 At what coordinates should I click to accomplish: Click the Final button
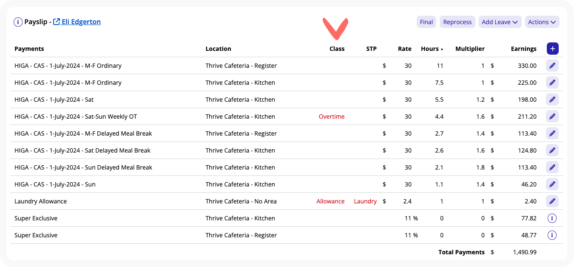(426, 22)
